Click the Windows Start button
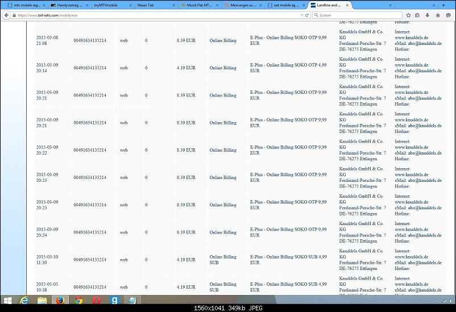 pyautogui.click(x=8, y=301)
